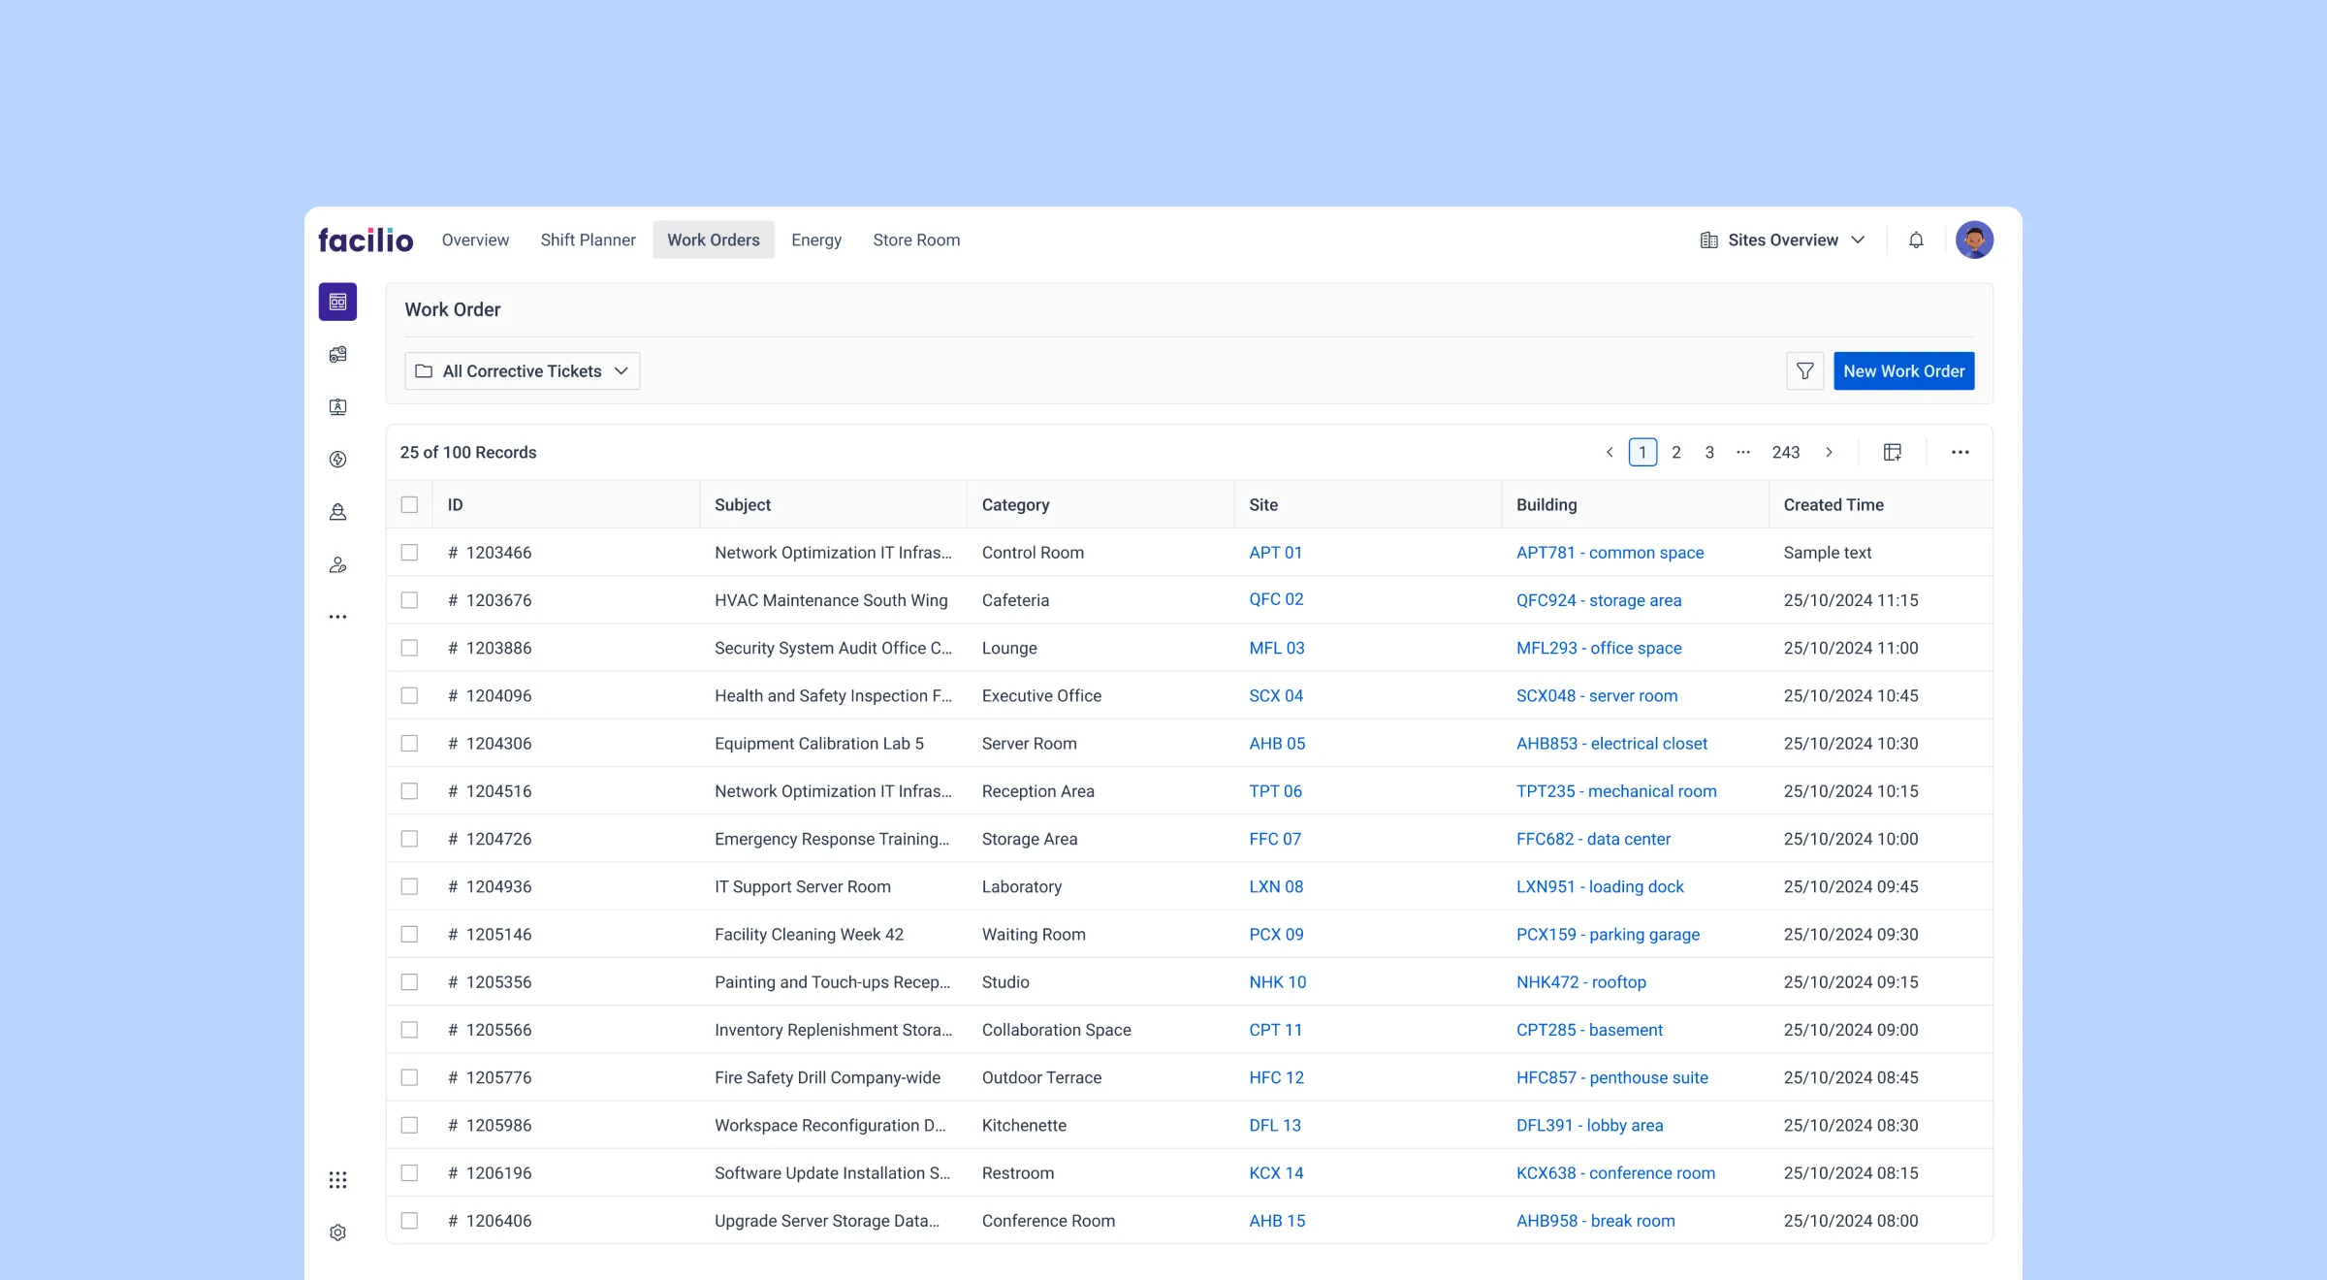2327x1280 pixels.
Task: Expand the All Corrective Tickets dropdown
Action: point(522,371)
